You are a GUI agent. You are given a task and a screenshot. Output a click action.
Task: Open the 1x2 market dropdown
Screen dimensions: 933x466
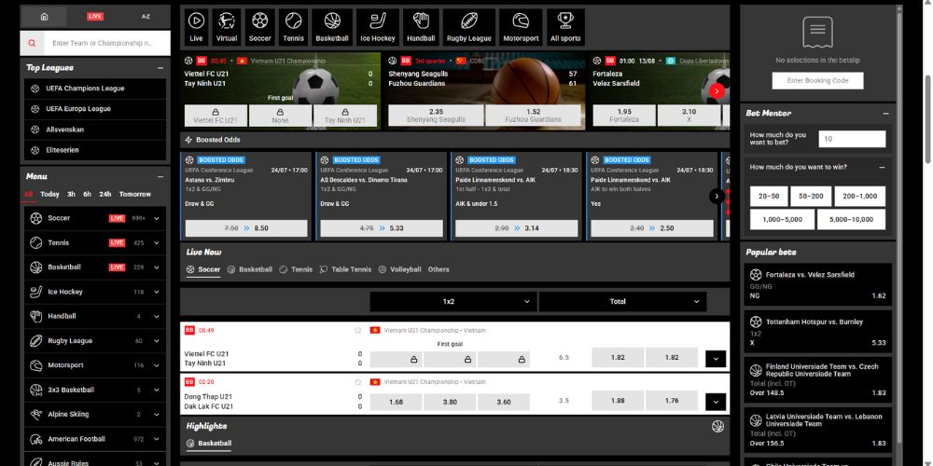click(x=453, y=301)
